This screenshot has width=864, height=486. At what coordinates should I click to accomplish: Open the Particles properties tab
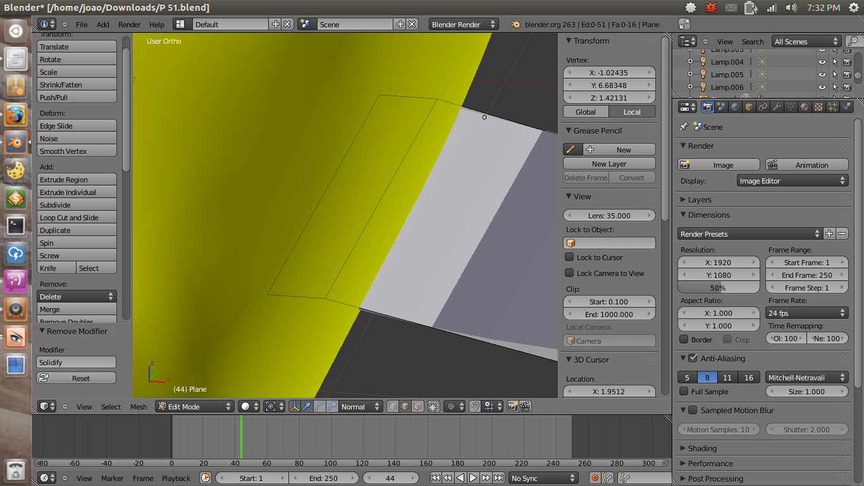[x=832, y=106]
